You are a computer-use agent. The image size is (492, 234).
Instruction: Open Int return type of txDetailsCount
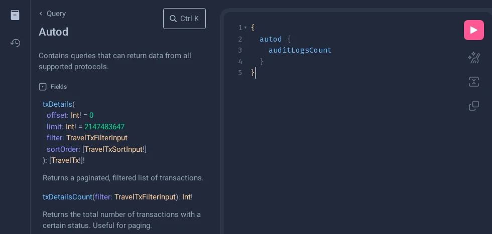click(x=186, y=197)
